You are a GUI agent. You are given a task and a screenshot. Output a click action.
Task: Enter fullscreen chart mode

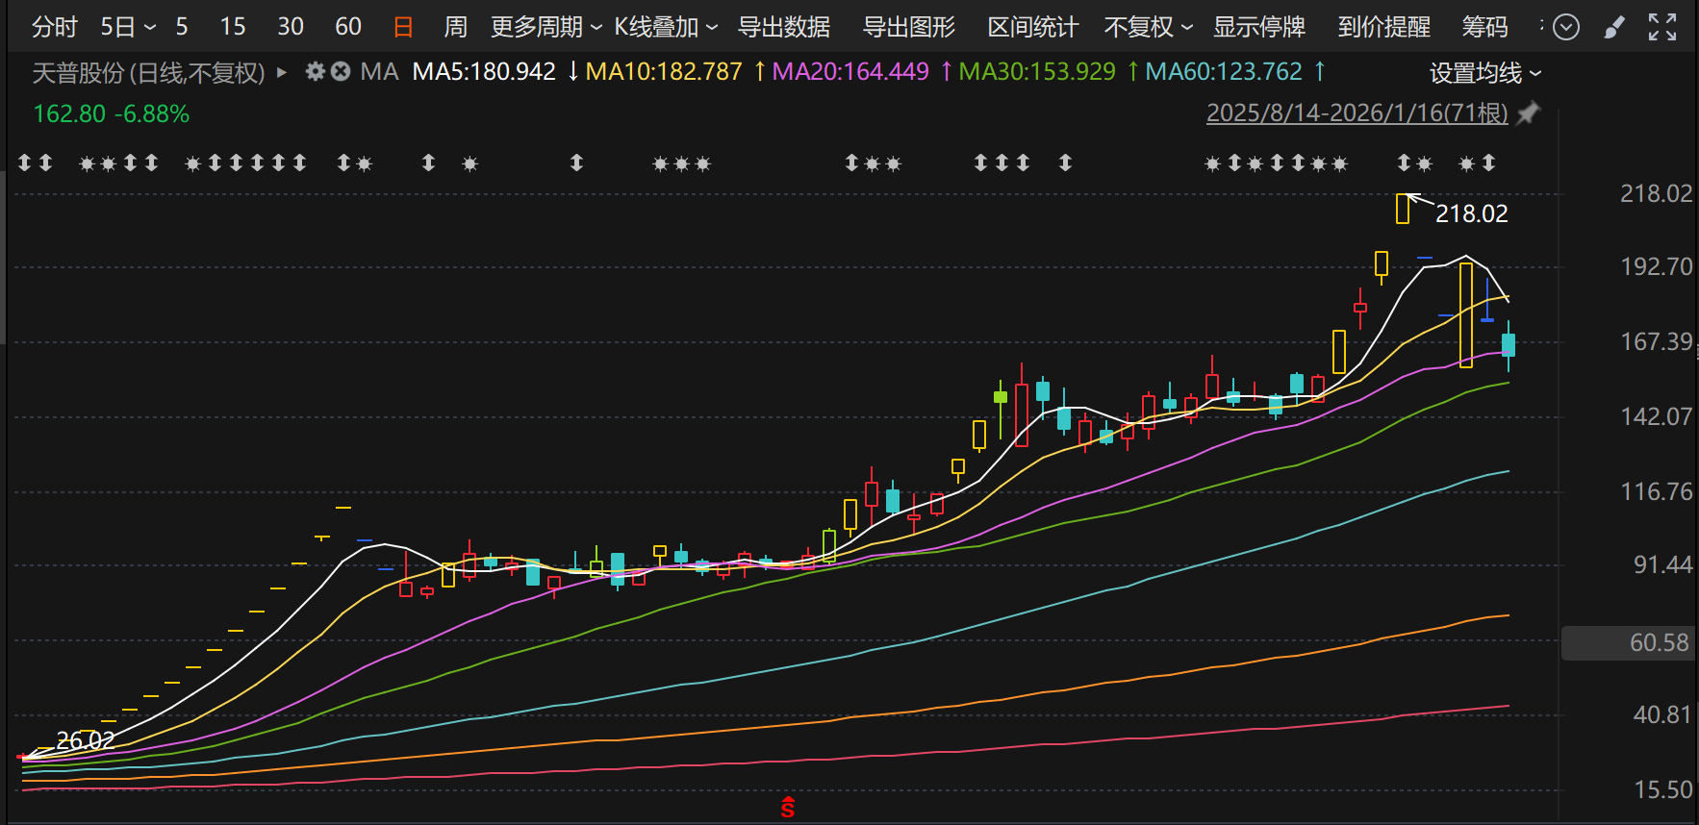(1661, 27)
